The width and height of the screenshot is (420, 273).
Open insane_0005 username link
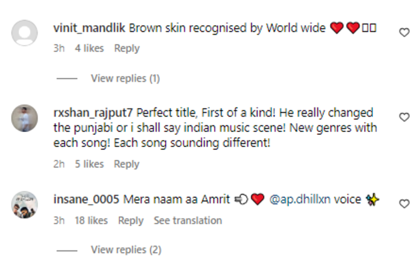coord(87,200)
